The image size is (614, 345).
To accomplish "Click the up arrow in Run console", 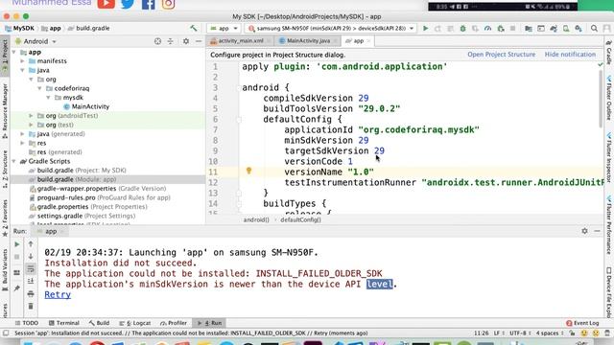I will coord(31,244).
